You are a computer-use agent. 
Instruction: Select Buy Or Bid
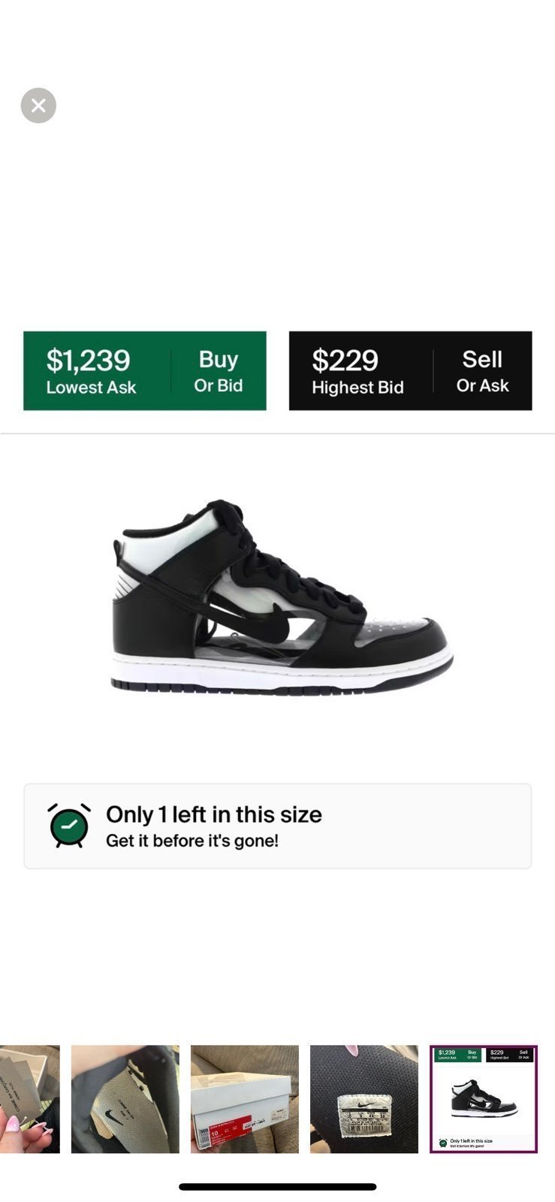(219, 371)
